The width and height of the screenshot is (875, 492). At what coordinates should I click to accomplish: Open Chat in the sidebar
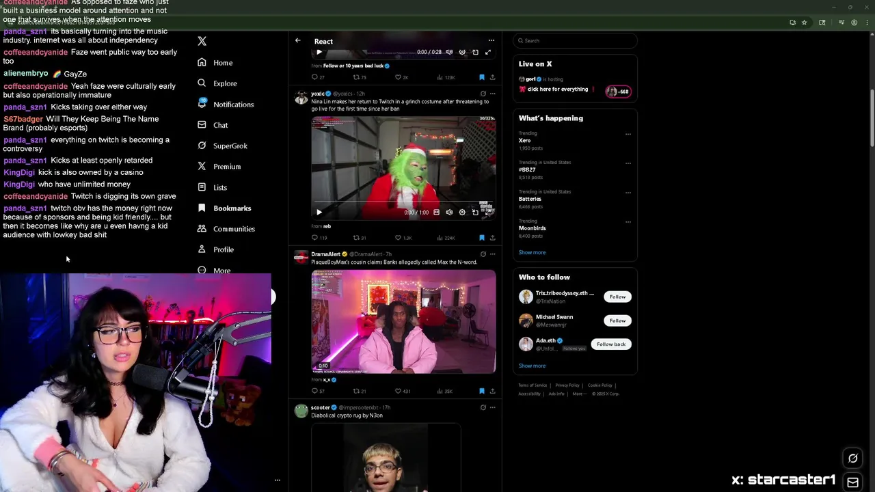213,125
